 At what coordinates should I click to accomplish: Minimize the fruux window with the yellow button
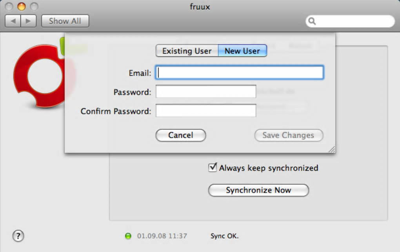[x=22, y=7]
